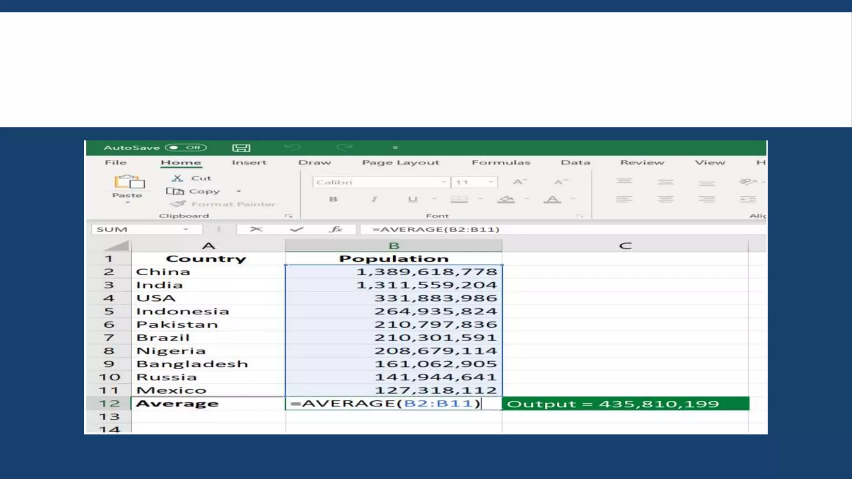Screen dimensions: 852x479
Task: Toggle the AutoSave switch
Action: tap(186, 148)
